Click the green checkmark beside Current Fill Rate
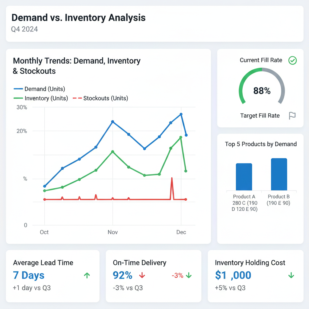Screen dimensions: 309x309 (292, 60)
